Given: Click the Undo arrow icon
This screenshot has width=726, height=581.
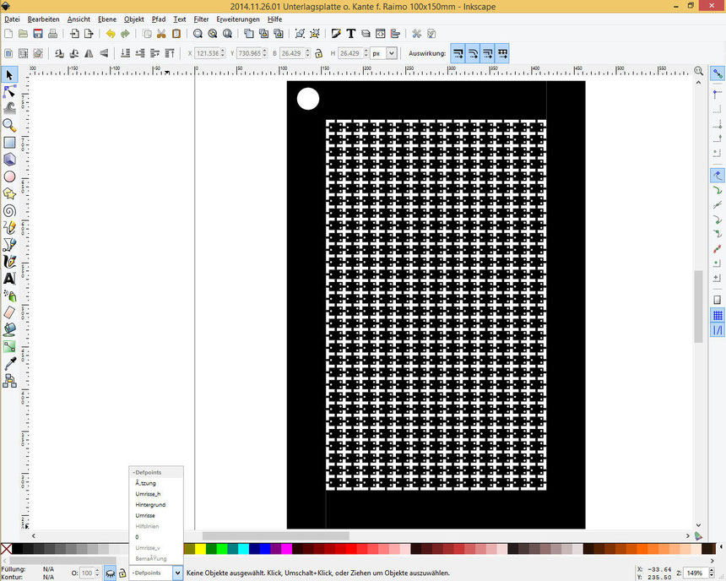Looking at the screenshot, I should (111, 34).
